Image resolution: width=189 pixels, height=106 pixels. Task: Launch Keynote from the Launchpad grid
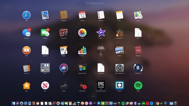pos(101,50)
